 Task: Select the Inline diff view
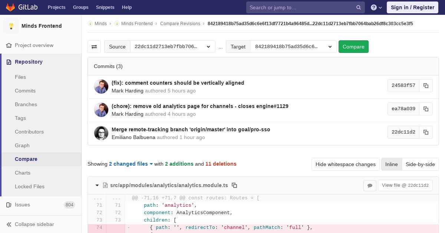(x=391, y=164)
